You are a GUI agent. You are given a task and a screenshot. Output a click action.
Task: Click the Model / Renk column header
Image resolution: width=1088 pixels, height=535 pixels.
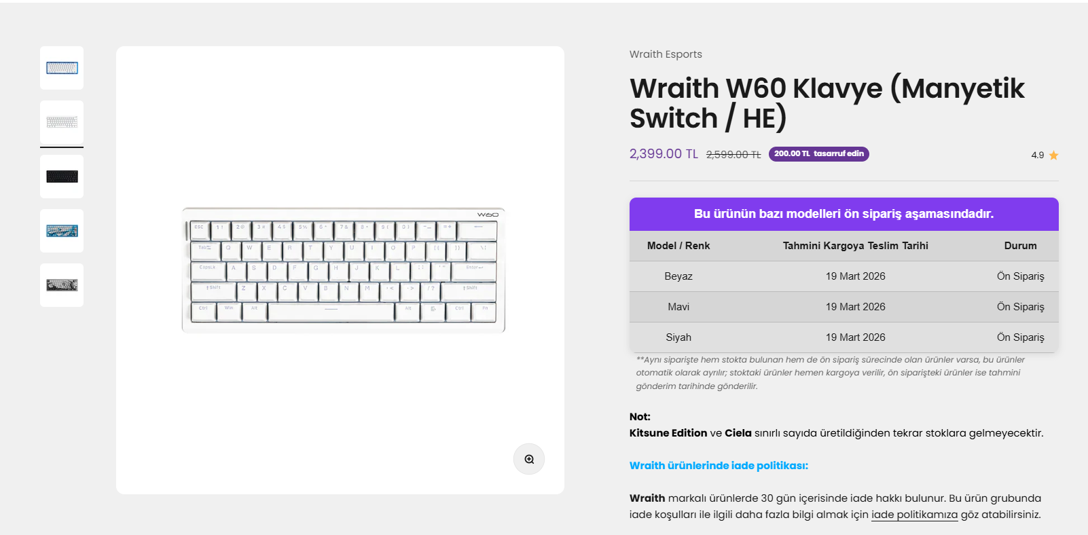[x=678, y=246]
